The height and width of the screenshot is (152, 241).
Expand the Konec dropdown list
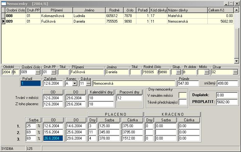[x=75, y=83]
